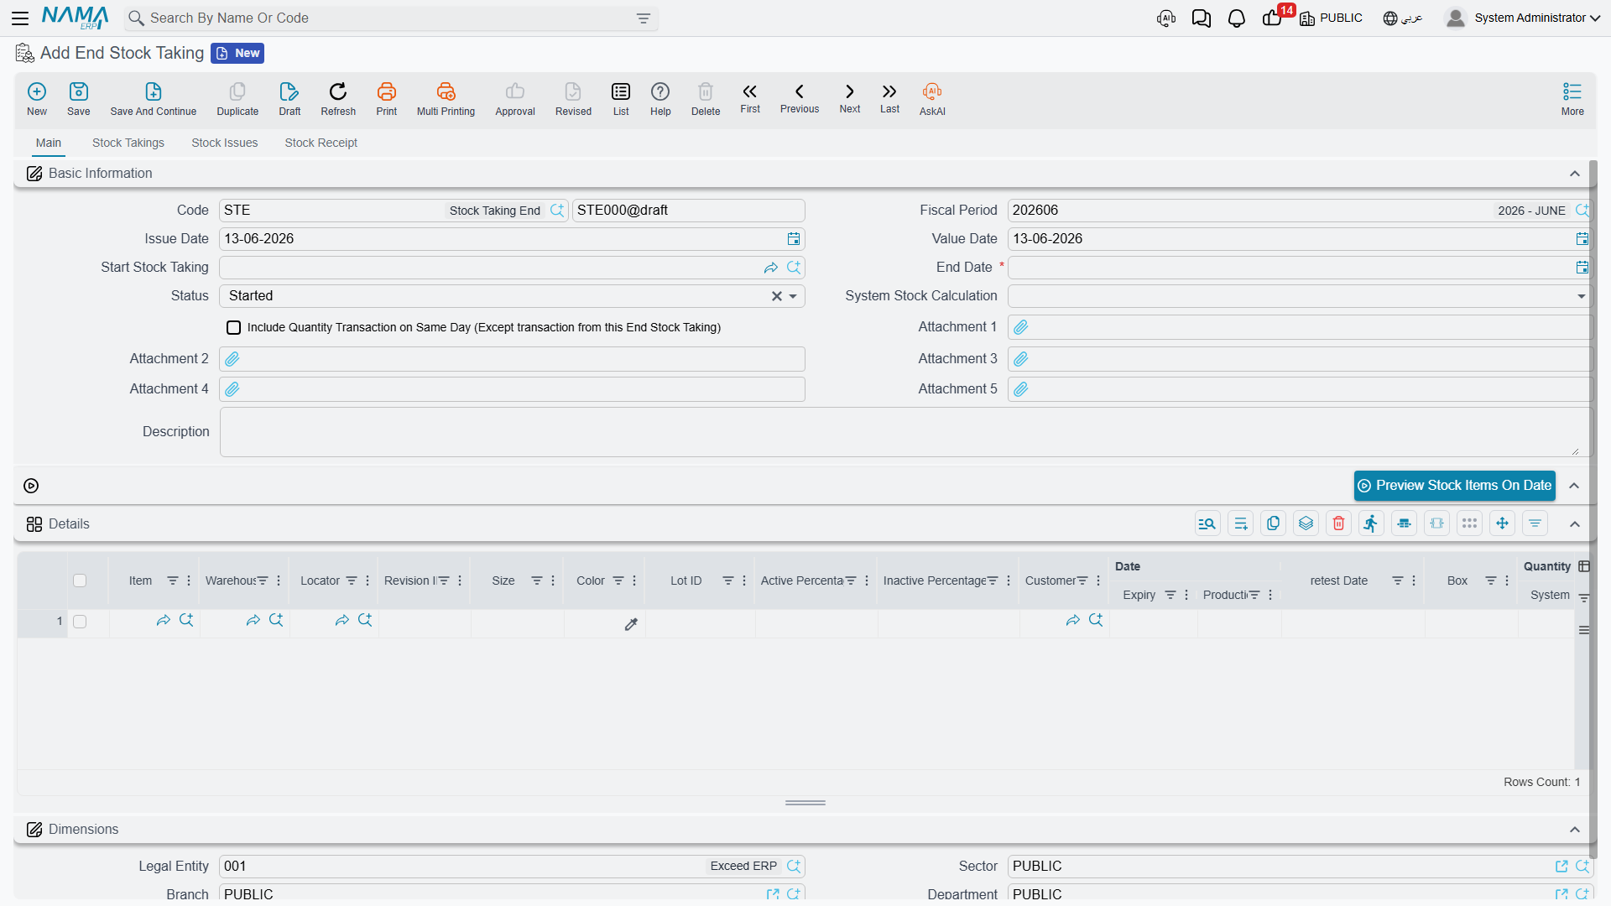Open the More options menu

(x=1572, y=99)
